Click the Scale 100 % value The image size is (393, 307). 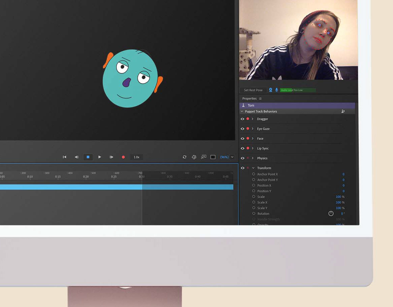[340, 197]
